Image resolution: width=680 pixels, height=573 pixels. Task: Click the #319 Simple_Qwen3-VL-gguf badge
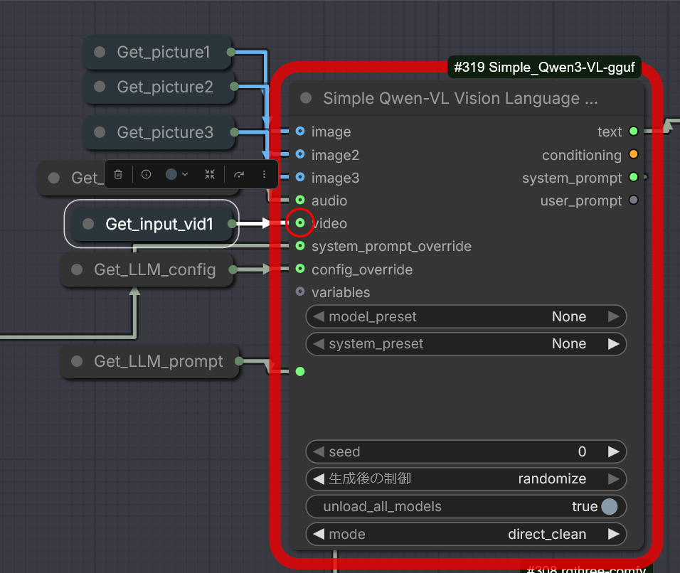tap(544, 68)
